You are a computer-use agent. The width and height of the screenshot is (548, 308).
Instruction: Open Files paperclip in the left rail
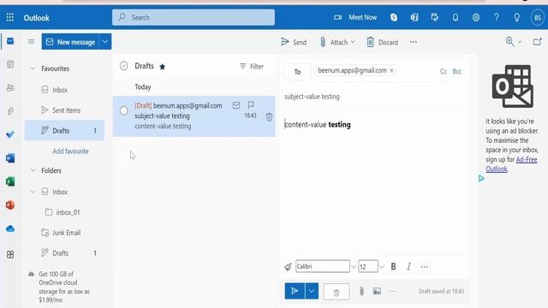tap(10, 111)
